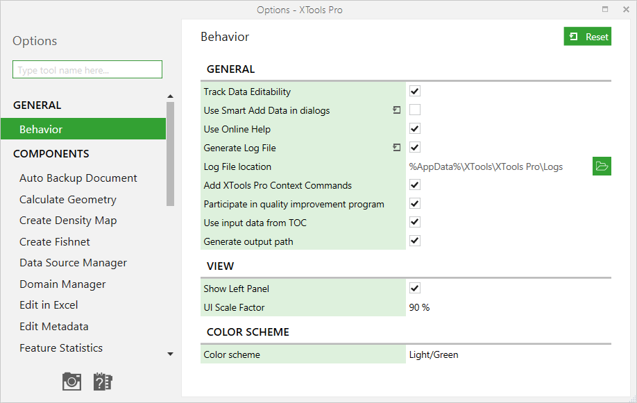637x403 pixels.
Task: Disable Generate Log File checkbox
Action: pos(415,147)
